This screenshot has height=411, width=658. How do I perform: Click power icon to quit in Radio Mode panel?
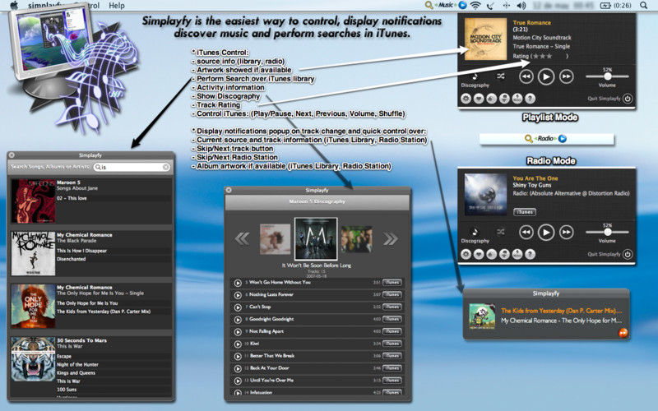click(x=628, y=254)
